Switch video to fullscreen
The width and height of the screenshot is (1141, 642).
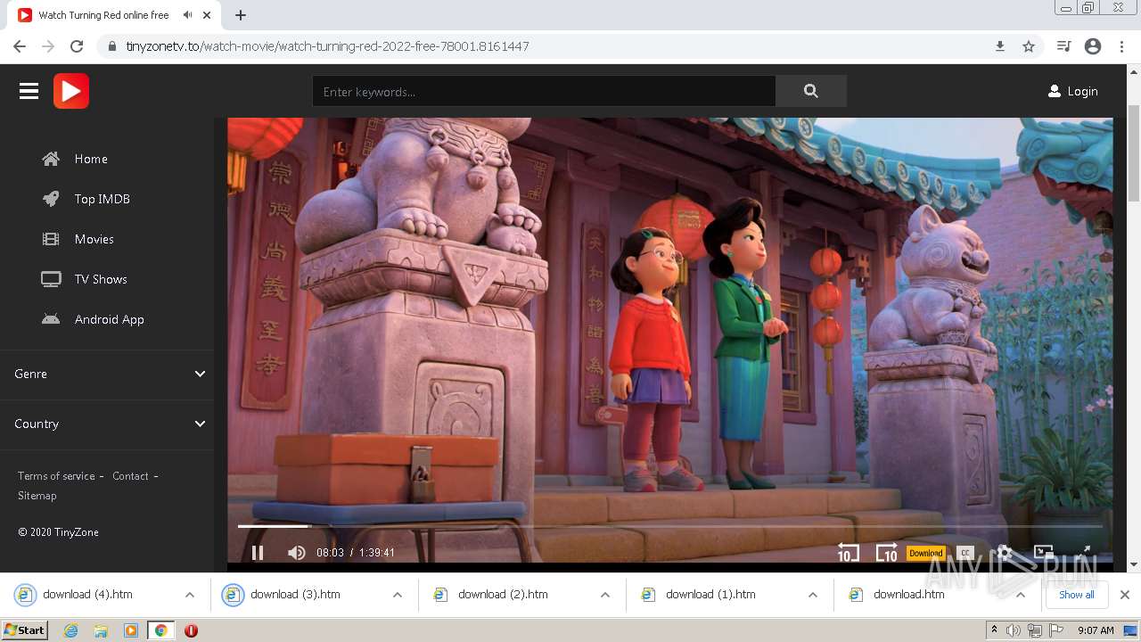[1084, 553]
